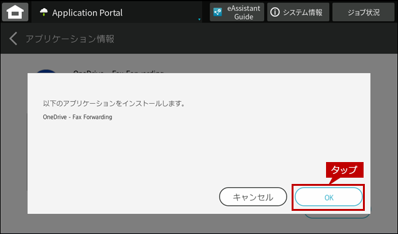Click the install confirmation message text
Image resolution: width=398 pixels, height=234 pixels.
pyautogui.click(x=113, y=103)
